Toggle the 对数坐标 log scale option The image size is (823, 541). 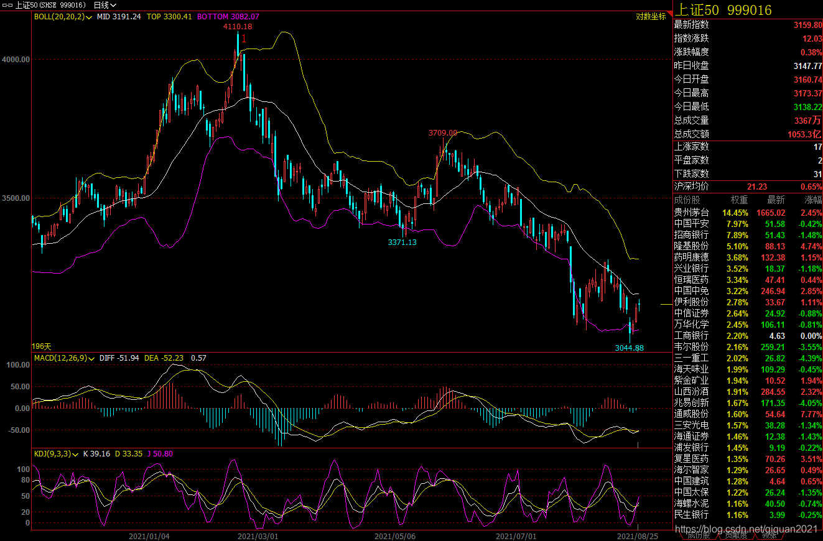pos(651,17)
